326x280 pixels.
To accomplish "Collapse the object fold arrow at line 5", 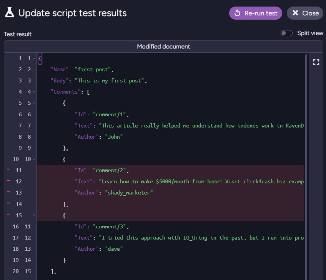I will 34,103.
